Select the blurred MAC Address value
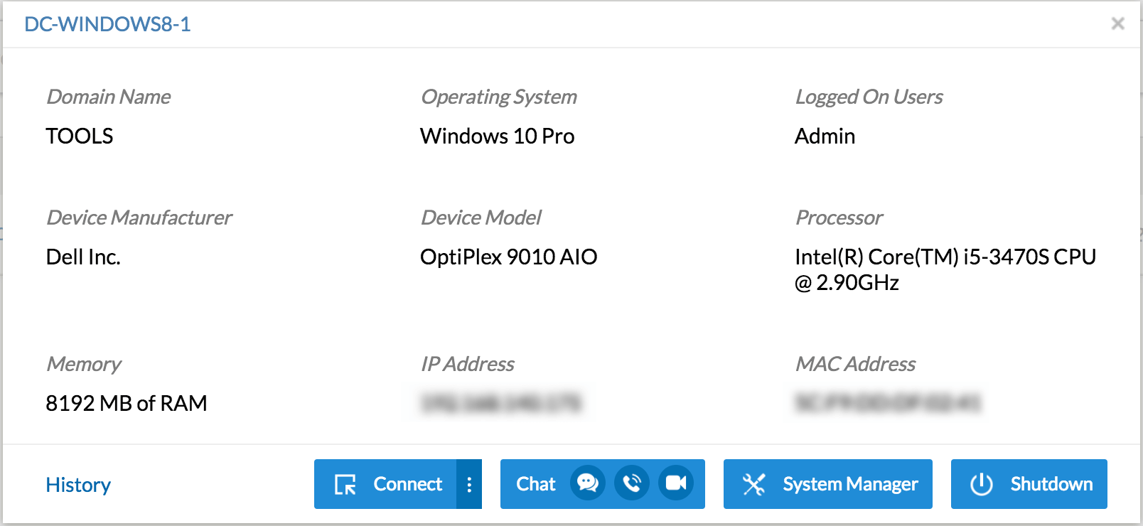This screenshot has height=526, width=1143. point(887,403)
